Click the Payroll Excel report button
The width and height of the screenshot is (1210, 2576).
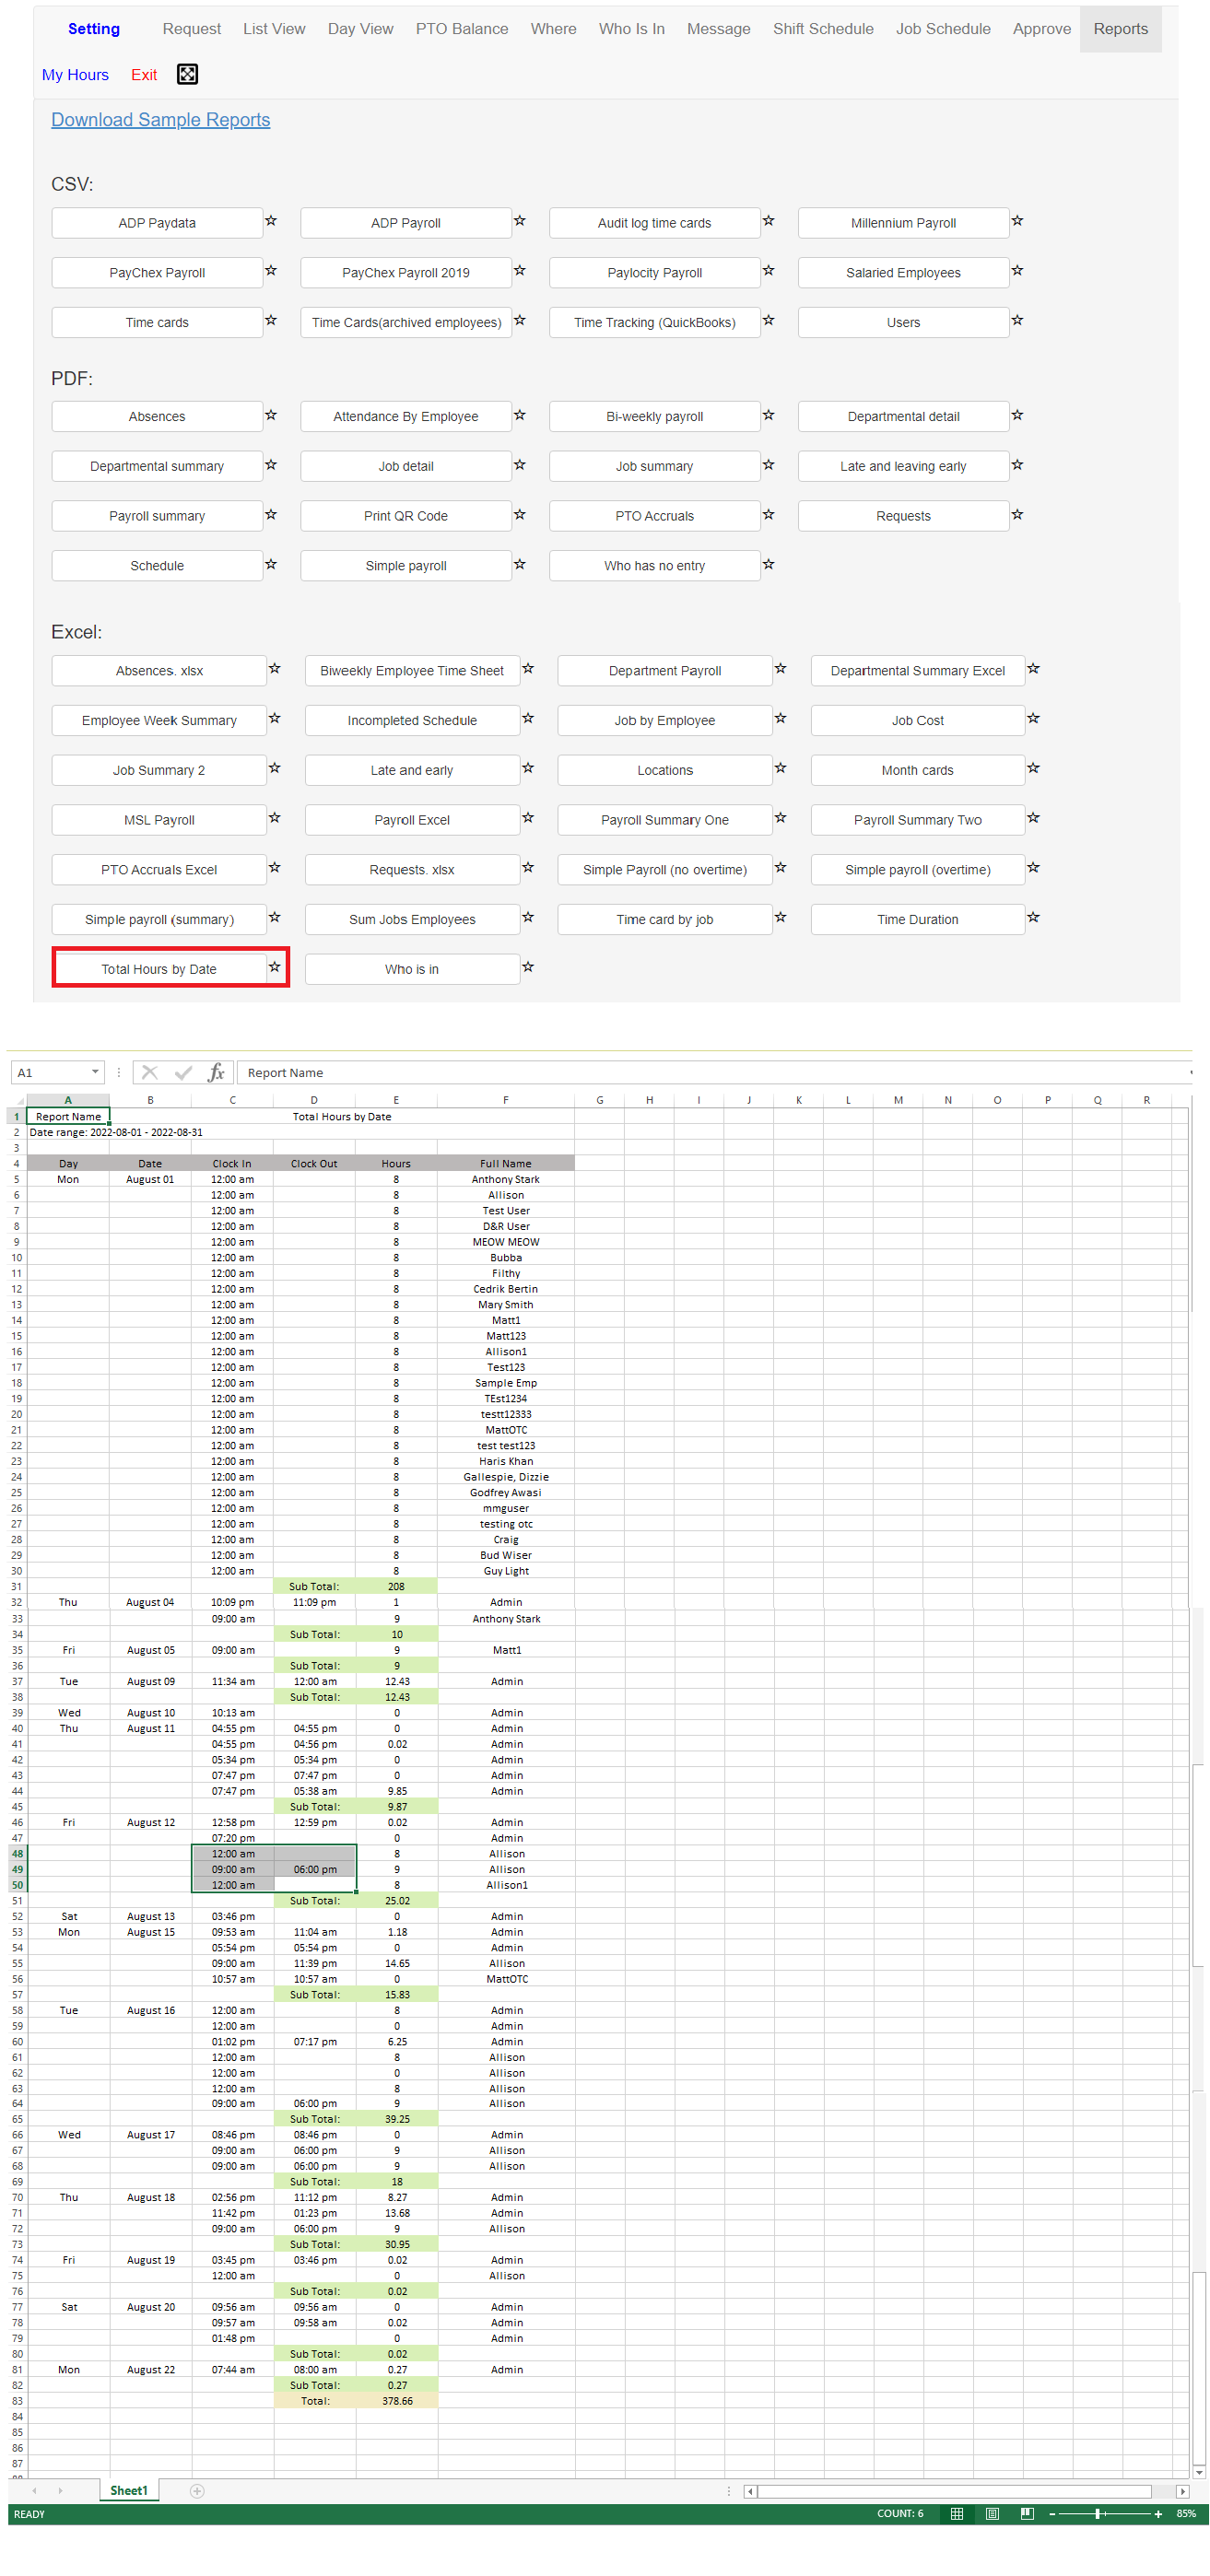411,820
